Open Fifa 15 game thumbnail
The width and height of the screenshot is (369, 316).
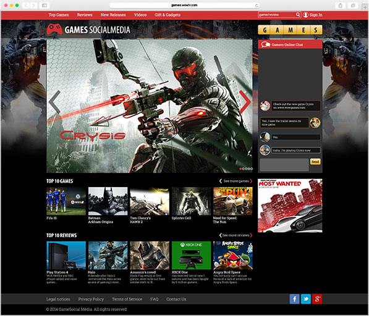(x=66, y=201)
